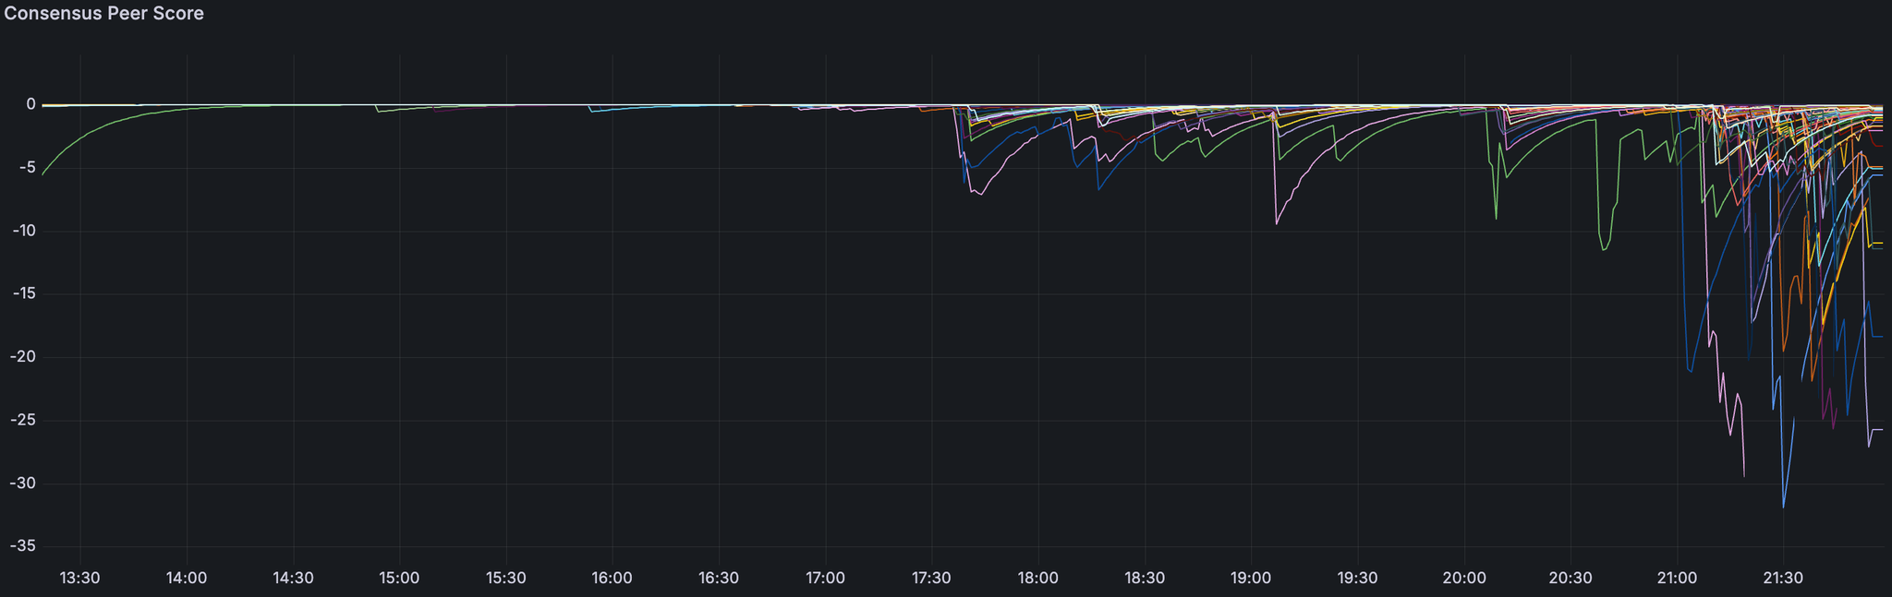
Task: Click the 0 value on y-axis
Action: tap(30, 104)
